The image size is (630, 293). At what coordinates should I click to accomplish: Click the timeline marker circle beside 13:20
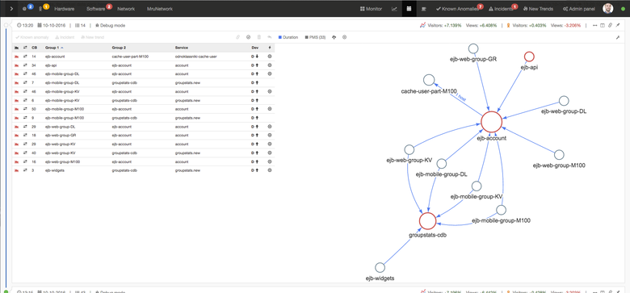pyautogui.click(x=6, y=25)
